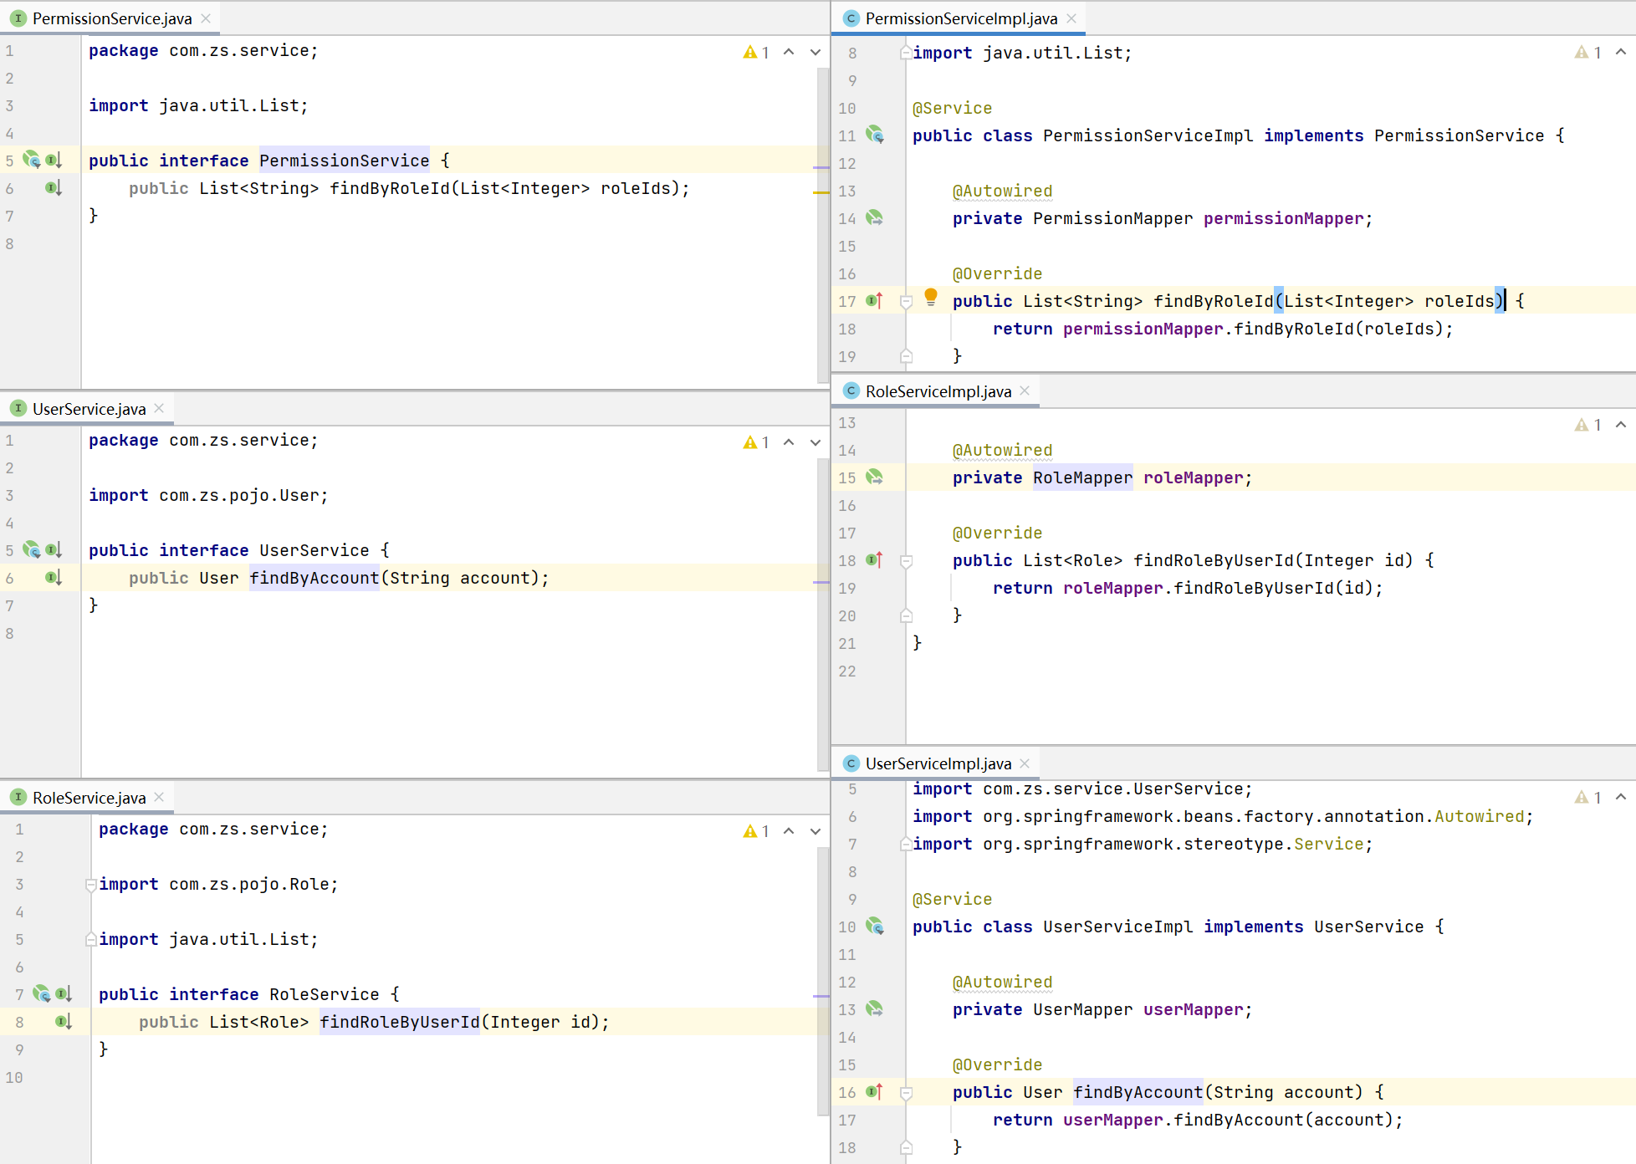Switch to UserServiceImpl.java tab
1636x1164 pixels.
pyautogui.click(x=938, y=763)
